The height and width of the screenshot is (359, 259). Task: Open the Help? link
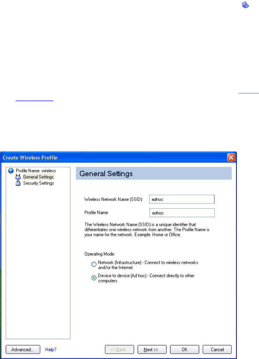[51, 349]
